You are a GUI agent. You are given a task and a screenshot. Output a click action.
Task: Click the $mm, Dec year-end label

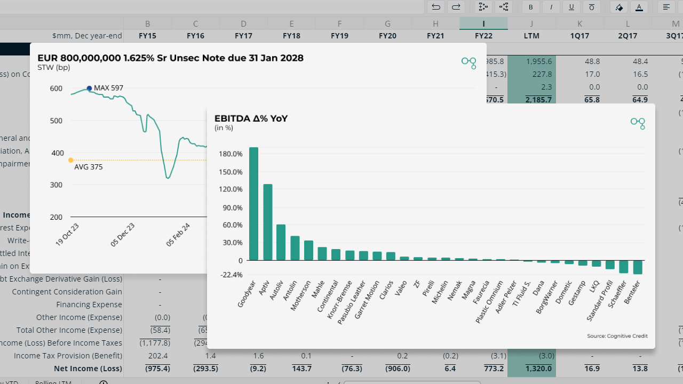pos(88,36)
